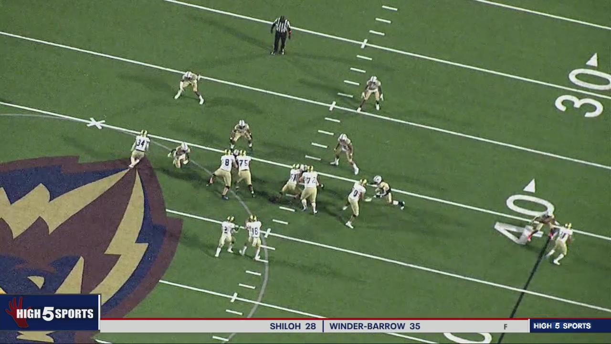The height and width of the screenshot is (344, 611).
Task: Click the High 5 Sports label at ticker right
Action: click(562, 326)
